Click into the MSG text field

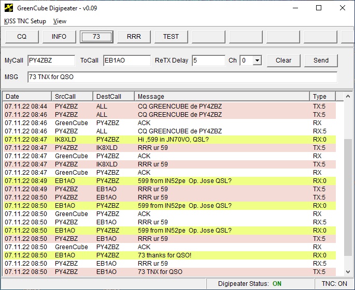pos(181,77)
